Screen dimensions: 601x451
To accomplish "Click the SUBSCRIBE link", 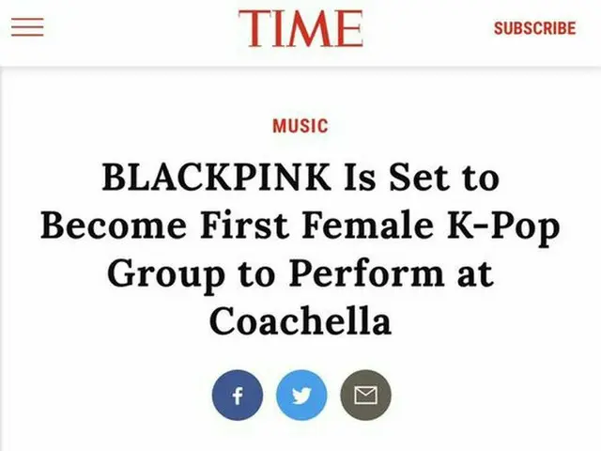I will (534, 28).
